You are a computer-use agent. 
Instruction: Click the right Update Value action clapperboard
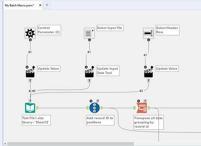tap(149, 72)
